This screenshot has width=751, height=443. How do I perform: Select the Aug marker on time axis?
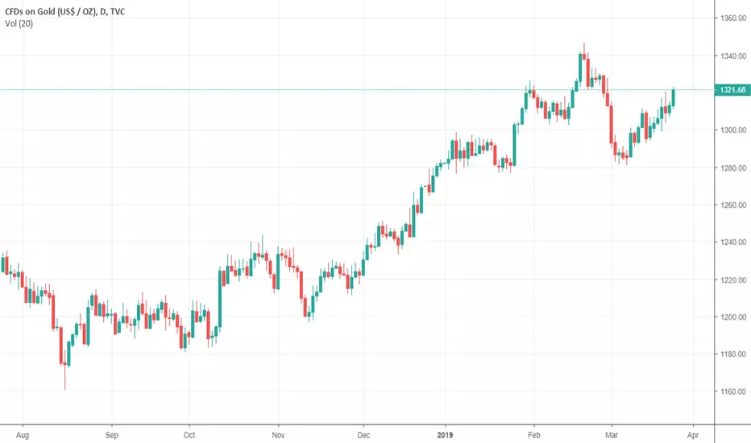pyautogui.click(x=23, y=435)
